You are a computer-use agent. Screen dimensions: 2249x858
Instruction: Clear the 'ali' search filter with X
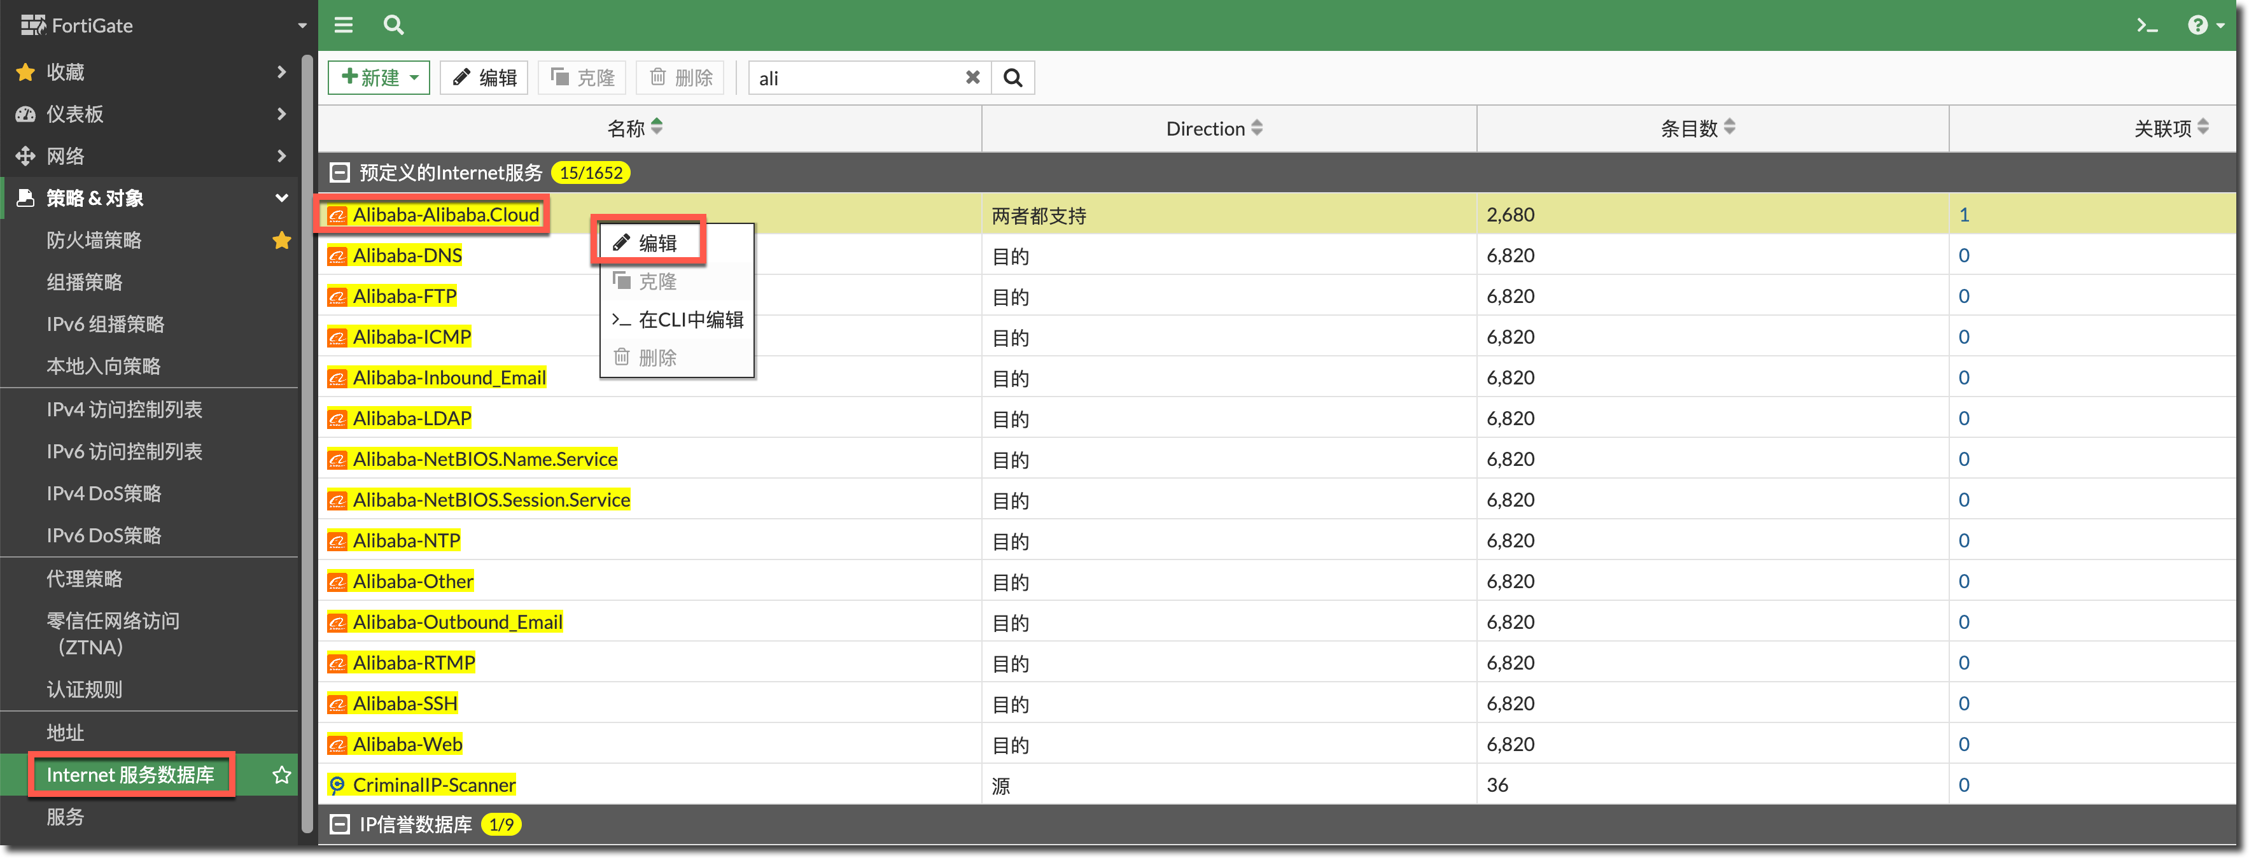pos(972,78)
